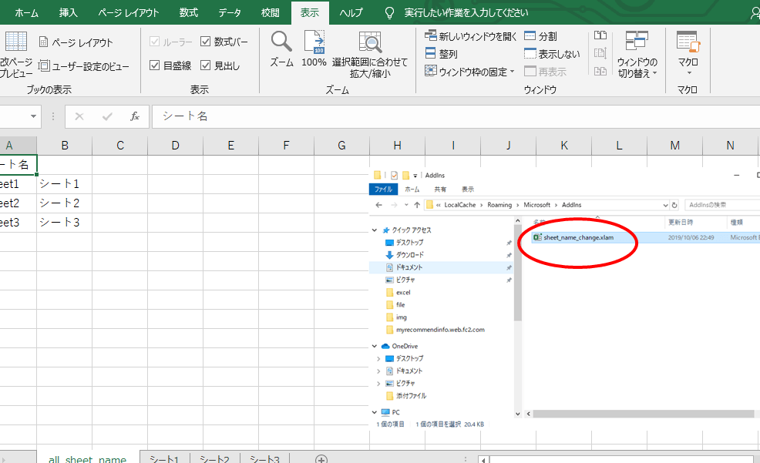Switch to the シート3 sheet tab
Viewport: 760px width, 463px height.
264,458
